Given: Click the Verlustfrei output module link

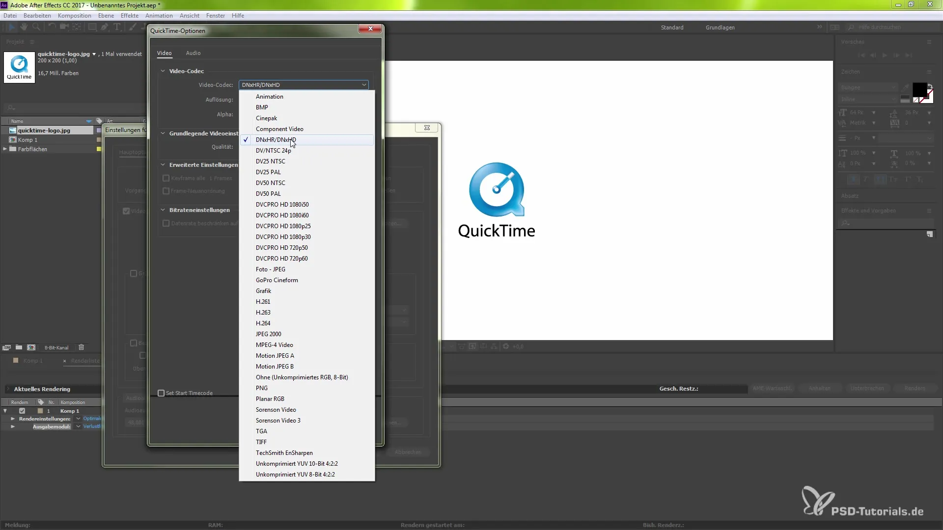Looking at the screenshot, I should tap(92, 426).
